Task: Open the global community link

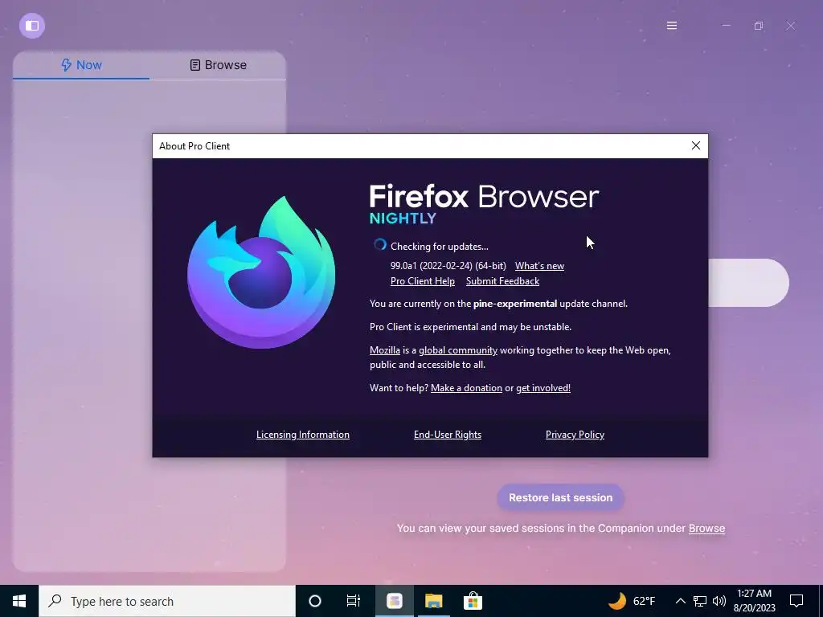Action: (457, 350)
